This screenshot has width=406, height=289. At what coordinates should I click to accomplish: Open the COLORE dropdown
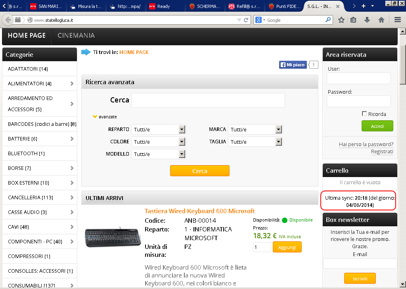(159, 142)
